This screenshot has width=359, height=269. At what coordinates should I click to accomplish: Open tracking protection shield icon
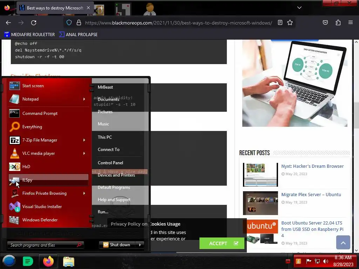(x=69, y=23)
